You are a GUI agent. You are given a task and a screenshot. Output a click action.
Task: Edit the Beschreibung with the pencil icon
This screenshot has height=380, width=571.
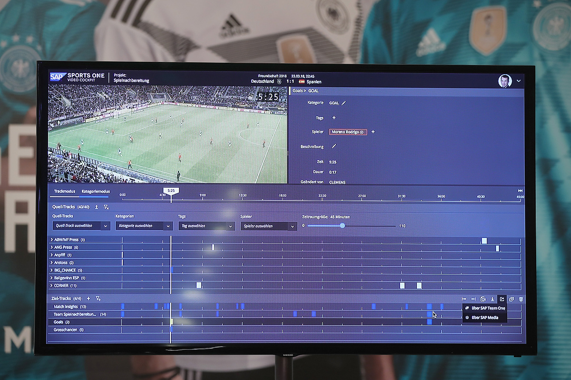click(334, 146)
